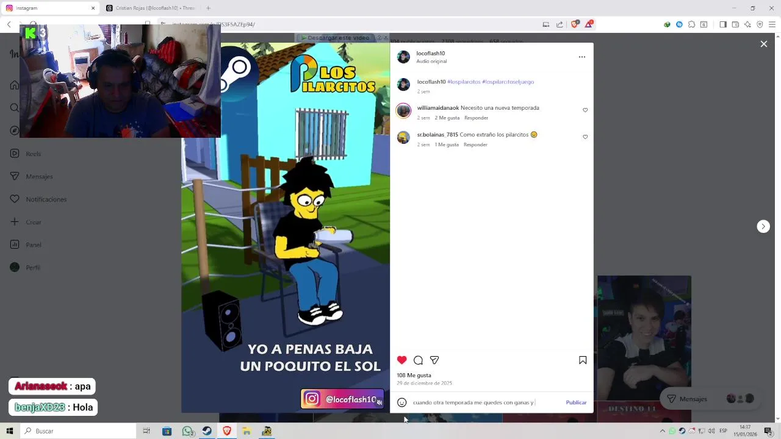Open Microsoft Store from the taskbar
The image size is (781, 439).
pyautogui.click(x=167, y=431)
